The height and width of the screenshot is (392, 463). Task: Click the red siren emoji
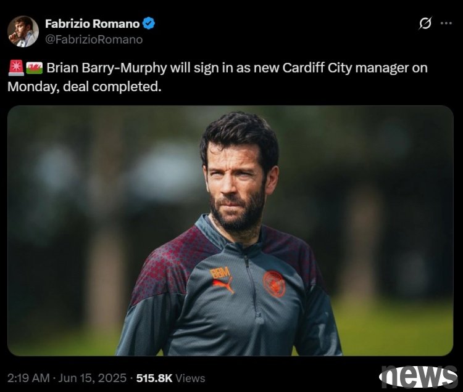(16, 68)
